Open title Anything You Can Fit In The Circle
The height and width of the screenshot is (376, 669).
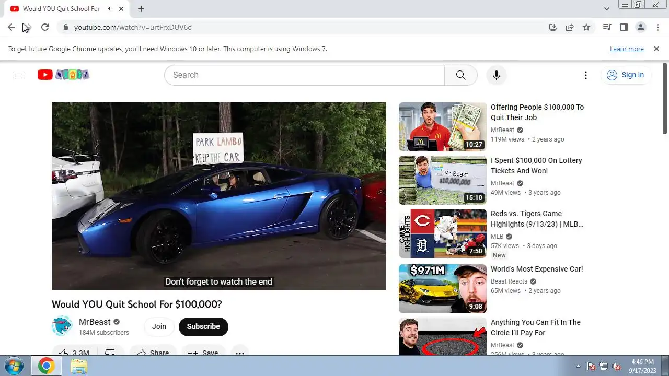click(x=536, y=327)
